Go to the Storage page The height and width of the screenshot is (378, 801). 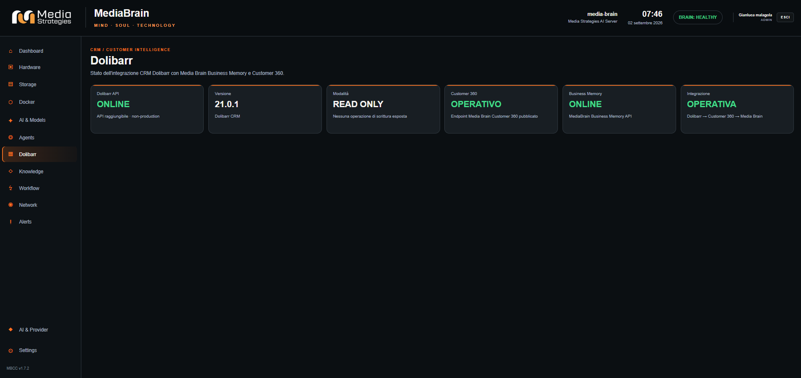(x=40, y=84)
